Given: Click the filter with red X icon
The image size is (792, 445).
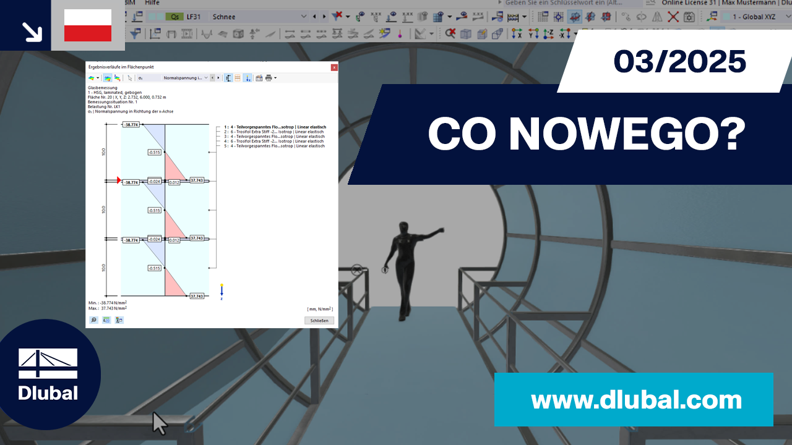Looking at the screenshot, I should click(337, 15).
